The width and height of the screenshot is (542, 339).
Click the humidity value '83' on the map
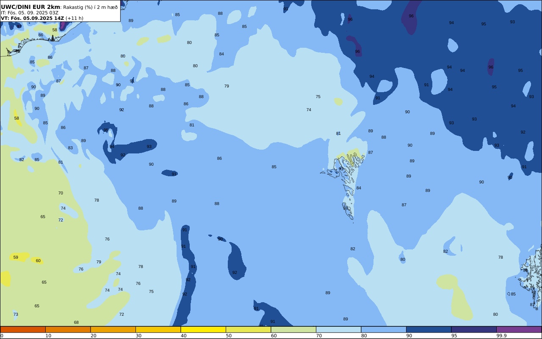70,148
